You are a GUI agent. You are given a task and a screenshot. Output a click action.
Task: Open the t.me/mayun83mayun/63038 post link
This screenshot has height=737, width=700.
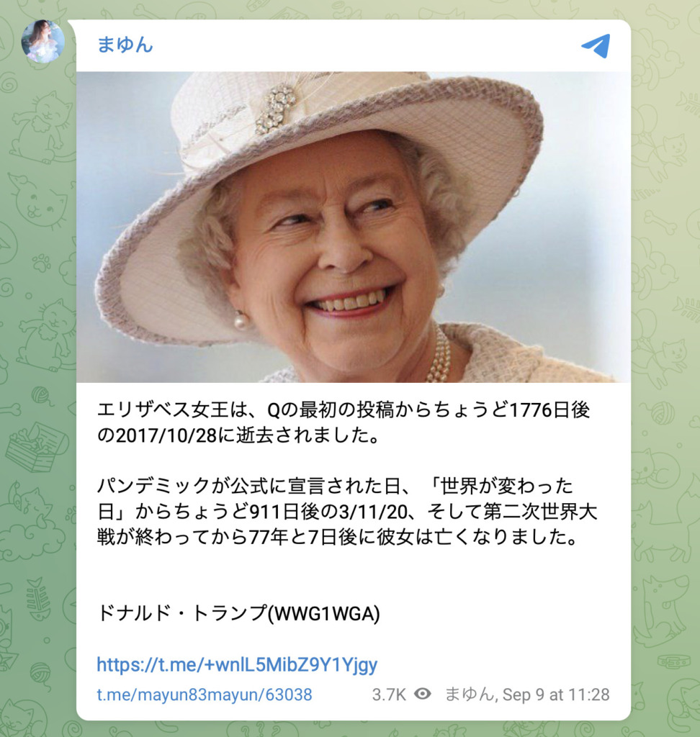click(x=205, y=695)
